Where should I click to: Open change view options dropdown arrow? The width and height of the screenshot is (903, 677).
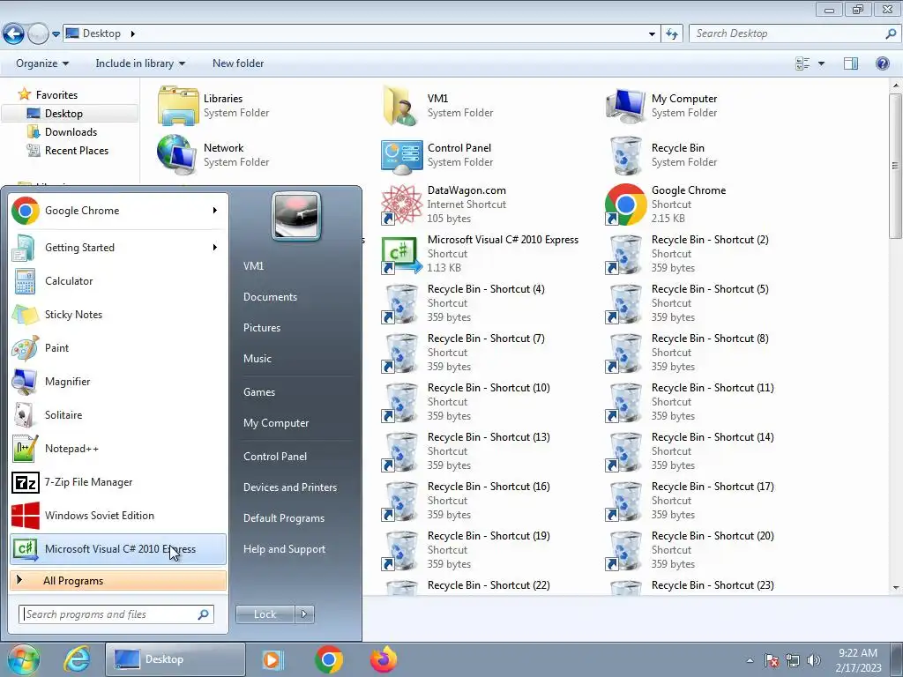pos(821,63)
